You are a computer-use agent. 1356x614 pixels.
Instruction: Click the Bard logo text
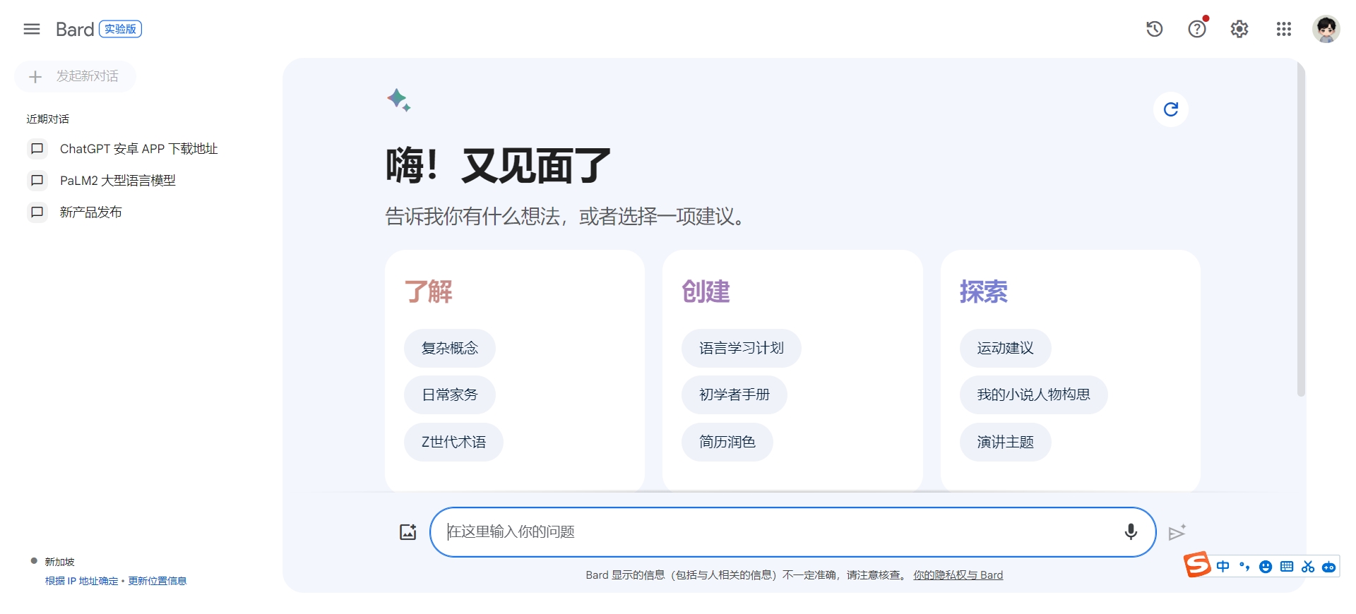click(x=75, y=29)
